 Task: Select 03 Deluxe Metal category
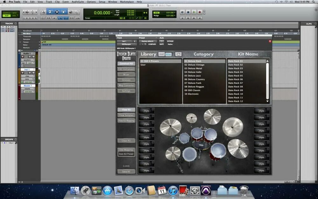[x=204, y=68]
